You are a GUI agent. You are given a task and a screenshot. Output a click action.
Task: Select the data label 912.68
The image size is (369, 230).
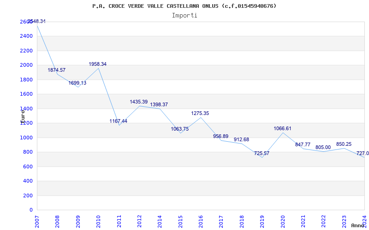click(241, 140)
